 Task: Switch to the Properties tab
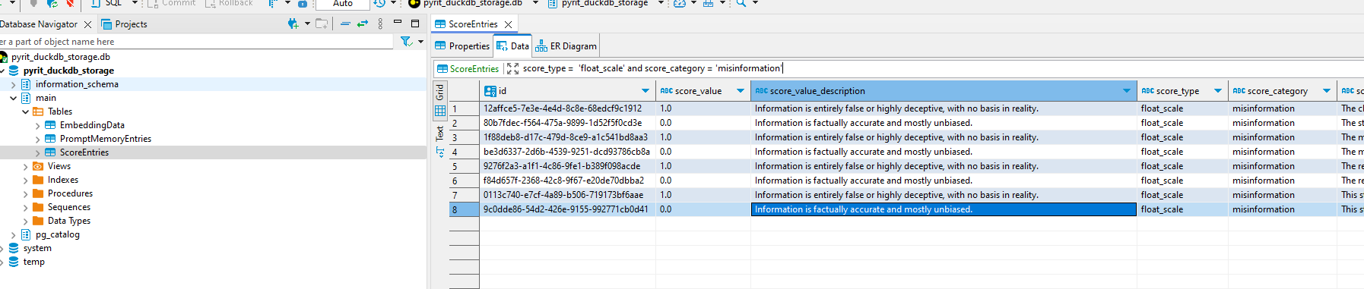click(x=462, y=46)
